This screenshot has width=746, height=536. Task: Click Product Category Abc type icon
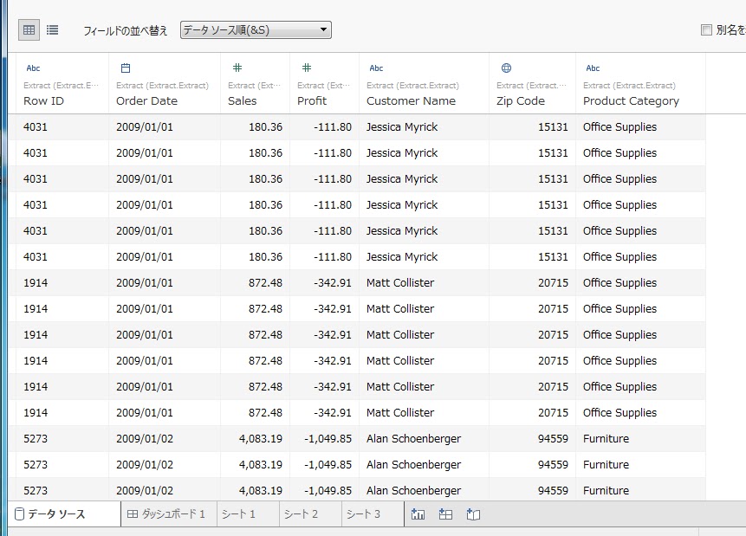pyautogui.click(x=593, y=68)
